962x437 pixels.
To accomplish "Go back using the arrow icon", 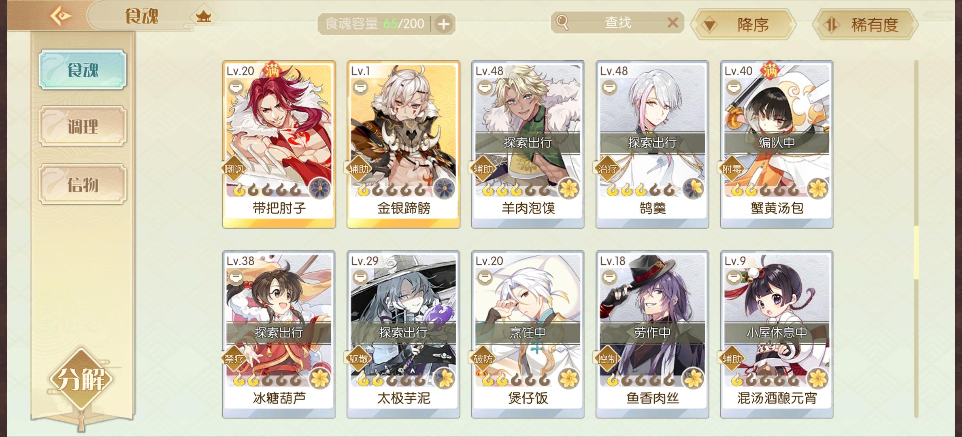I will pos(60,16).
